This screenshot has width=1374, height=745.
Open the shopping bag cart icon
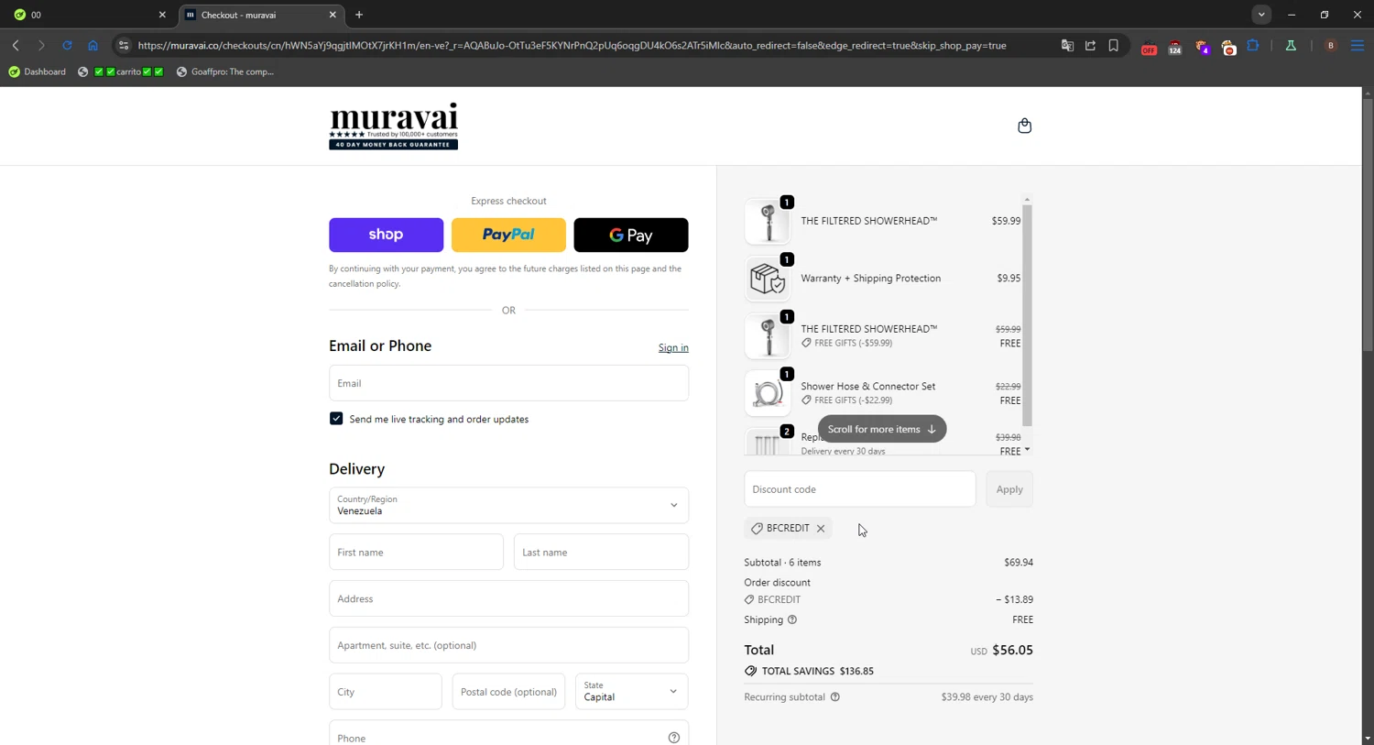[1024, 126]
